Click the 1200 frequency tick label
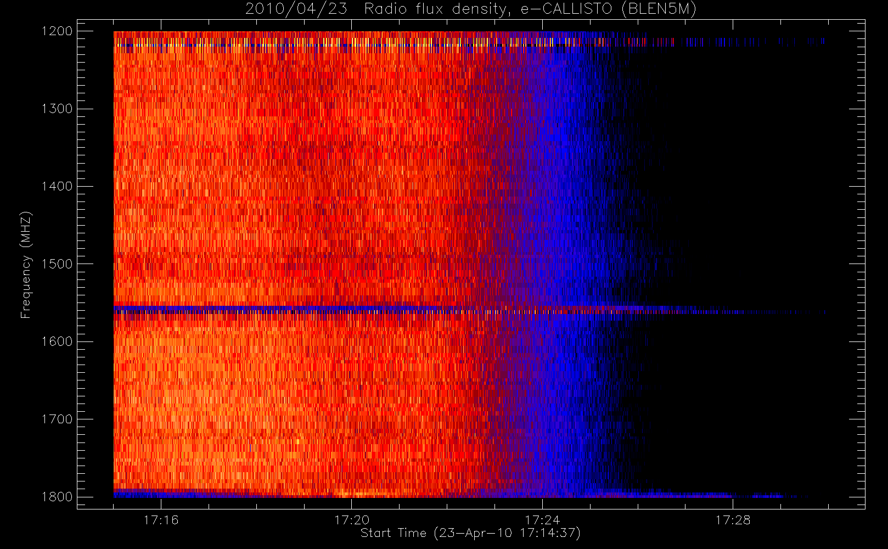888x549 pixels. point(57,31)
